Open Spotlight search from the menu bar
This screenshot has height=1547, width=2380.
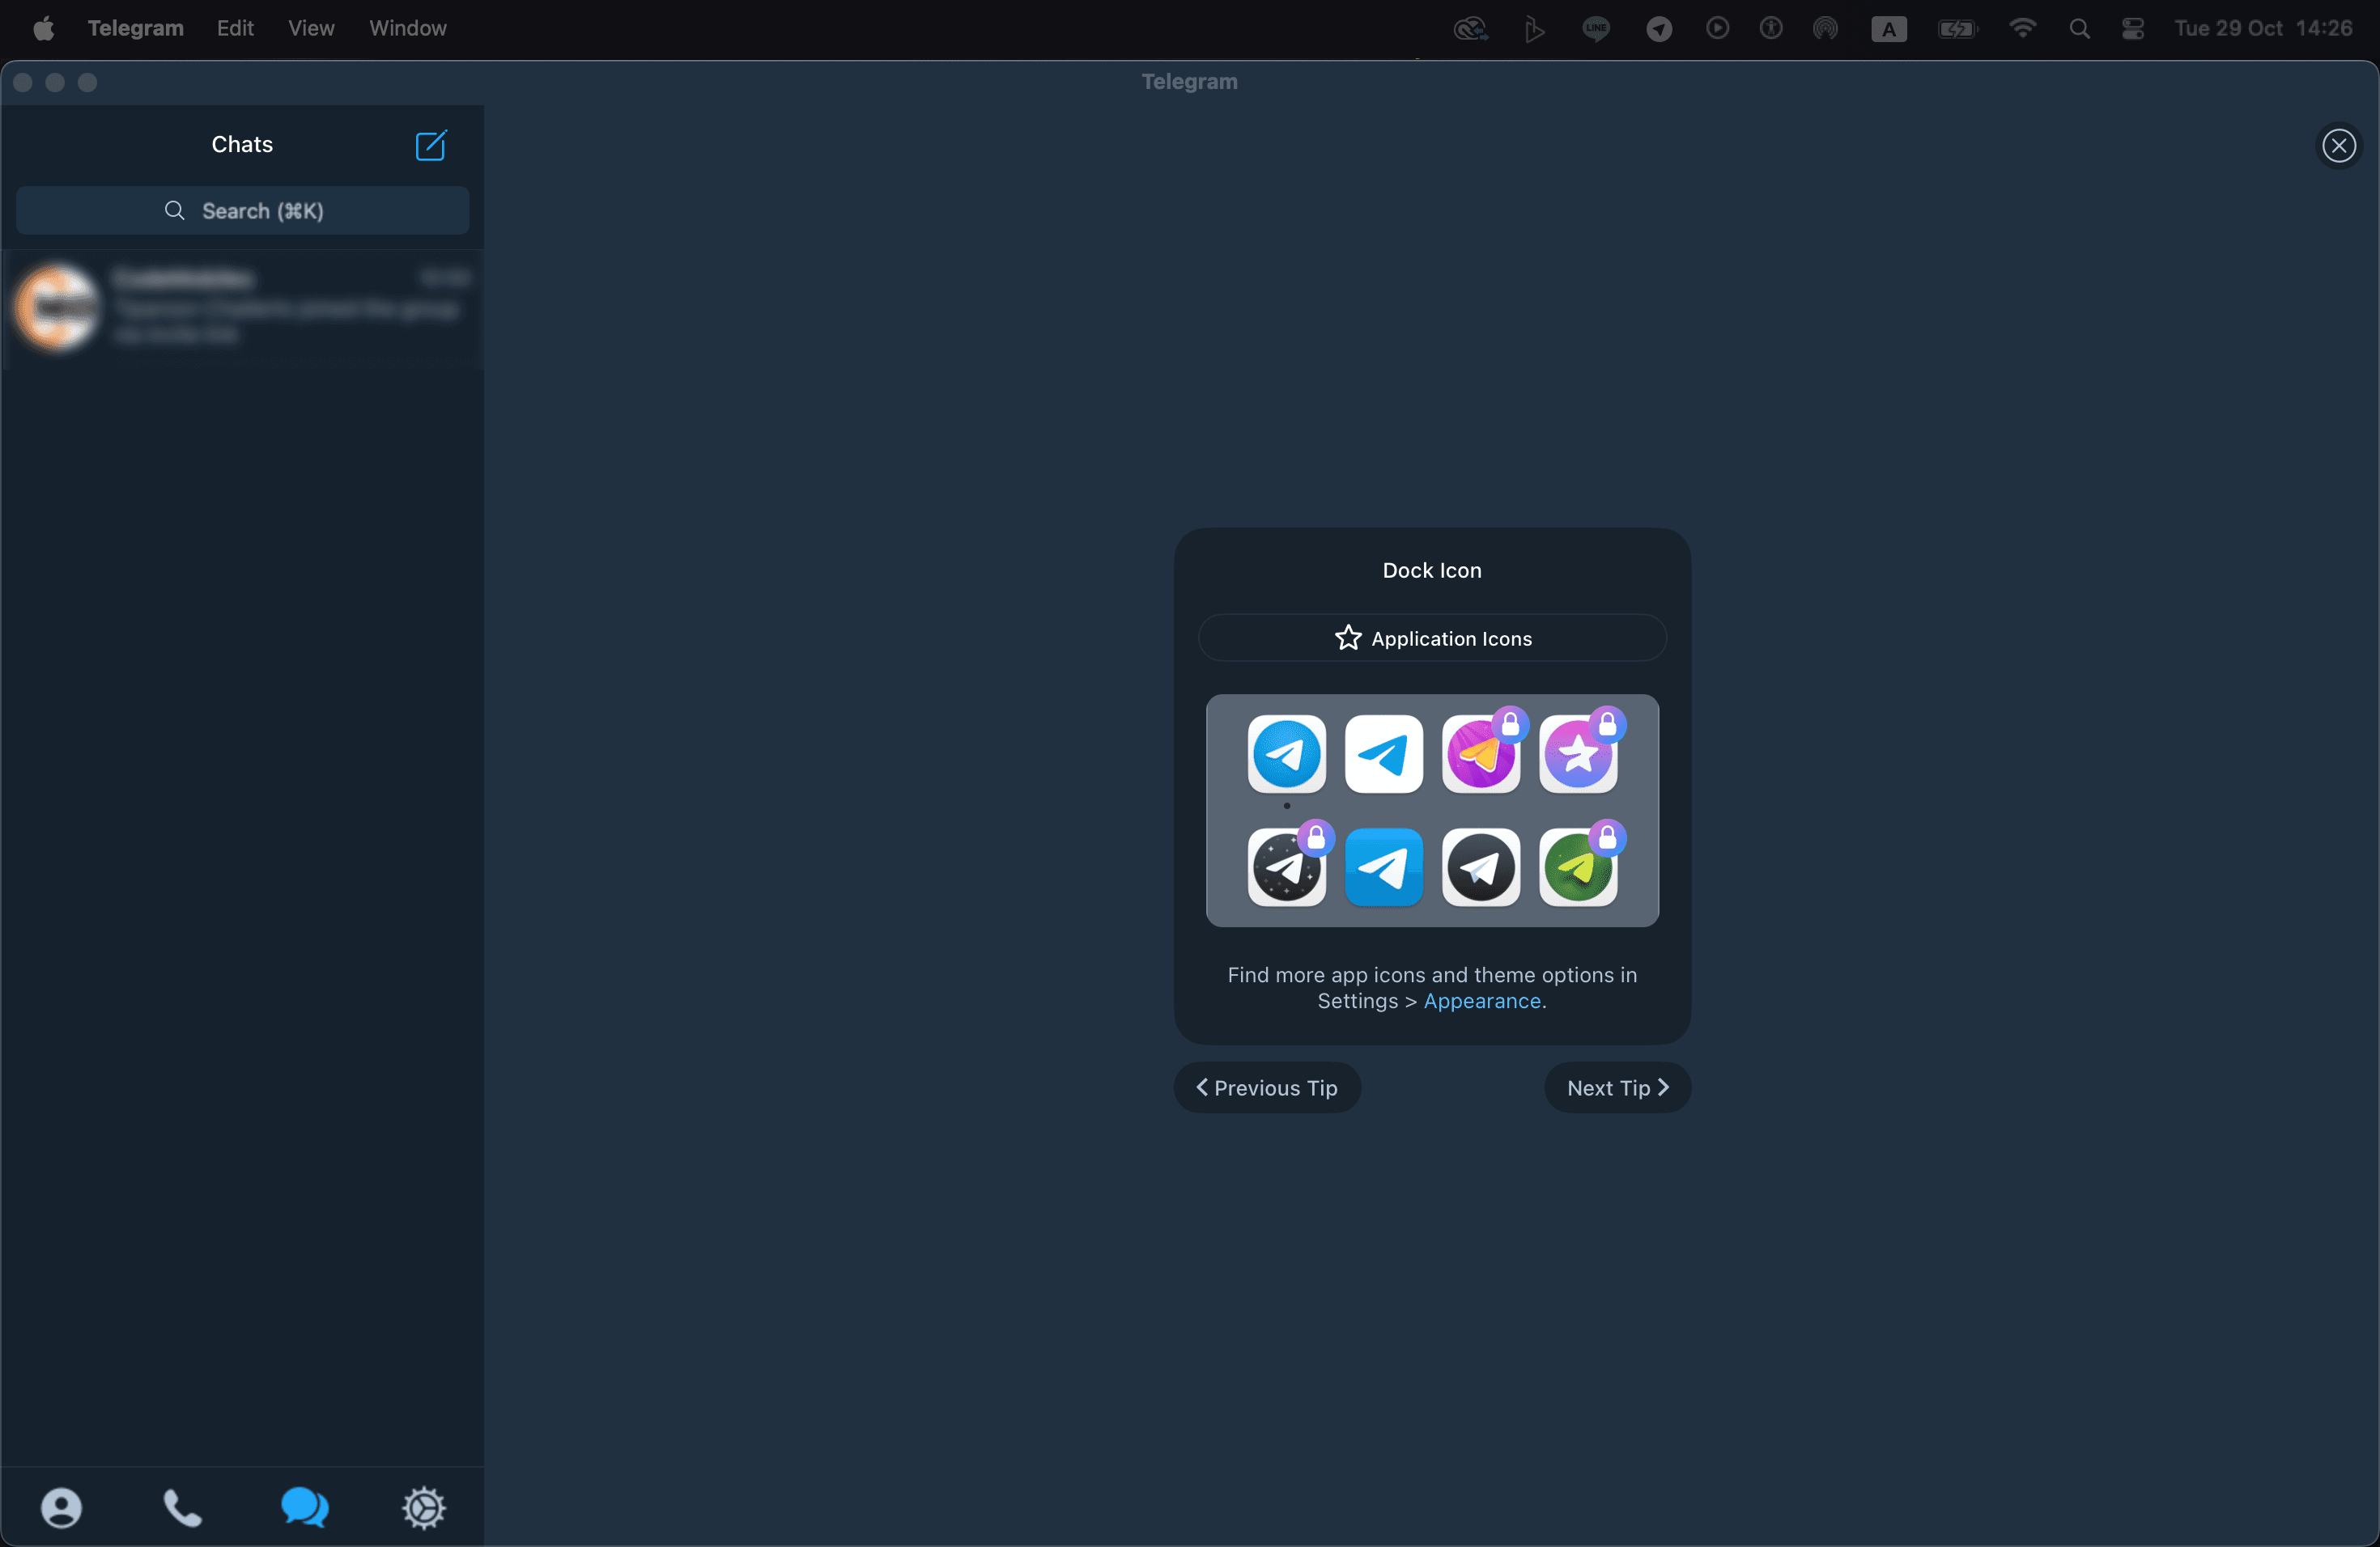pyautogui.click(x=2080, y=28)
